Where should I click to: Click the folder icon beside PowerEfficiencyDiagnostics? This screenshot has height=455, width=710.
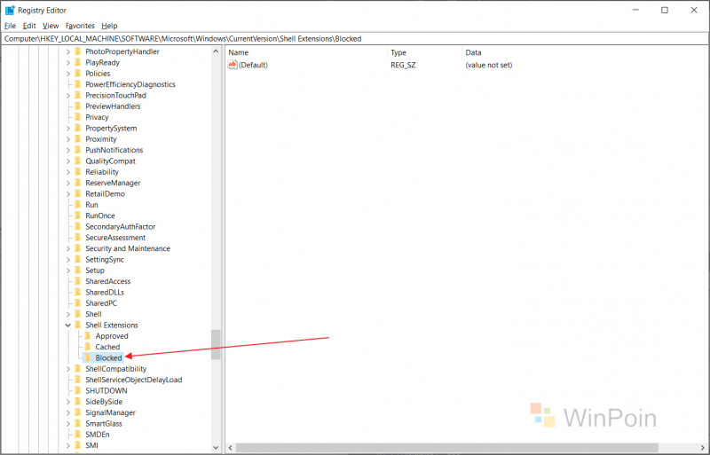tap(77, 84)
